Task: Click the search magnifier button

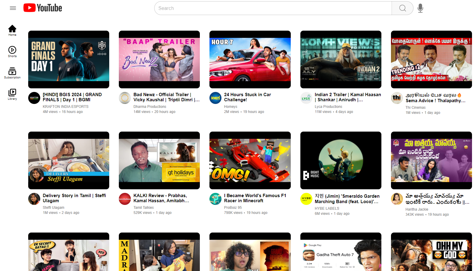Action: click(402, 8)
